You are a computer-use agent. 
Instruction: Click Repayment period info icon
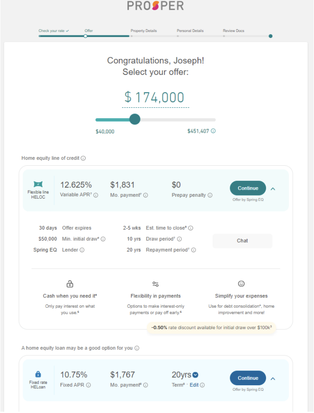(x=194, y=250)
